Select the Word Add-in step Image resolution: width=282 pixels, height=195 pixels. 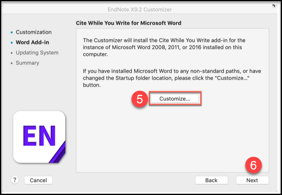point(32,42)
